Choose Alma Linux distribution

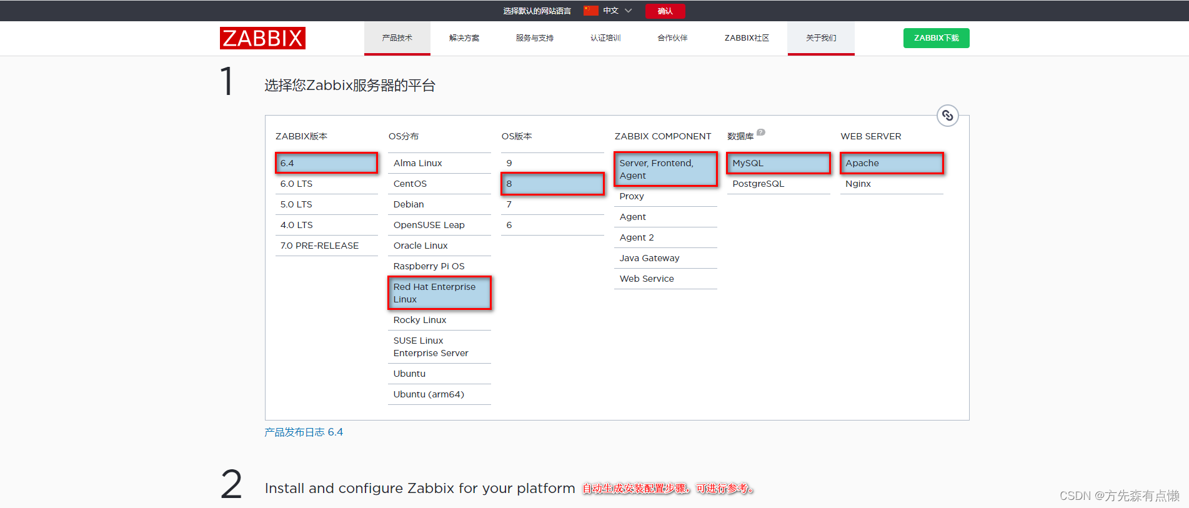(x=439, y=163)
